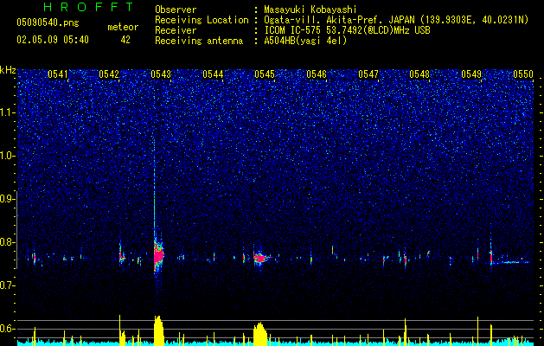
Task: Select the meteor count value 42
Action: (125, 40)
